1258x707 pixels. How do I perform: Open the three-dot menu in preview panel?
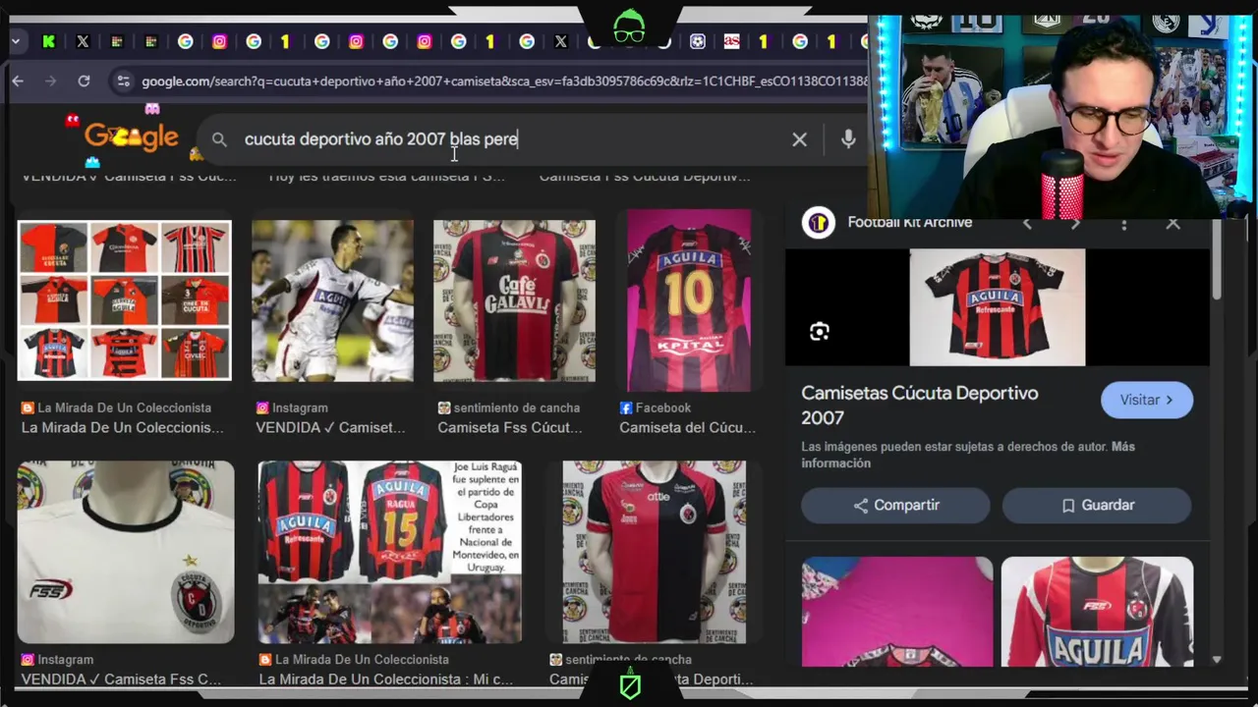click(1123, 223)
